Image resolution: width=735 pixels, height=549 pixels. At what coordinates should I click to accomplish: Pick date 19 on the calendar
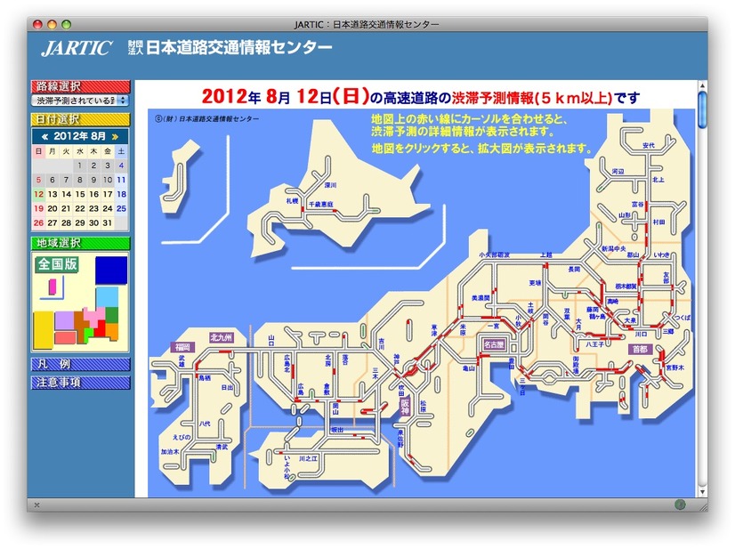(38, 208)
